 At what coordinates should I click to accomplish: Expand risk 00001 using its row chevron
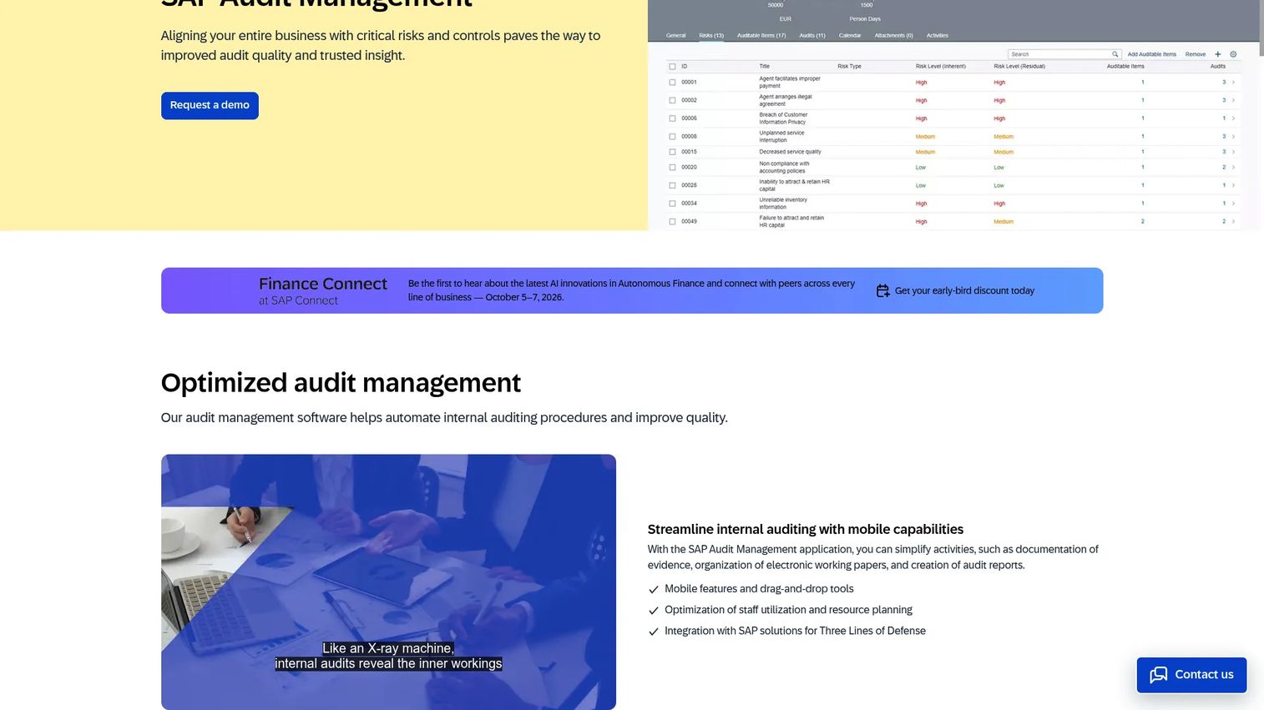pyautogui.click(x=1233, y=83)
